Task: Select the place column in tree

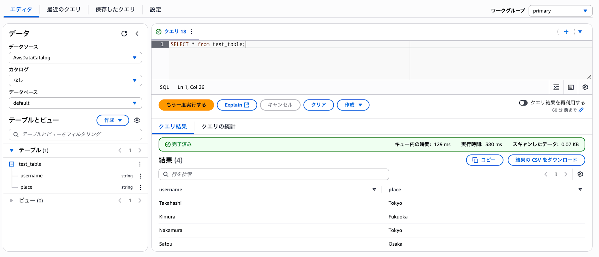Action: pyautogui.click(x=26, y=187)
